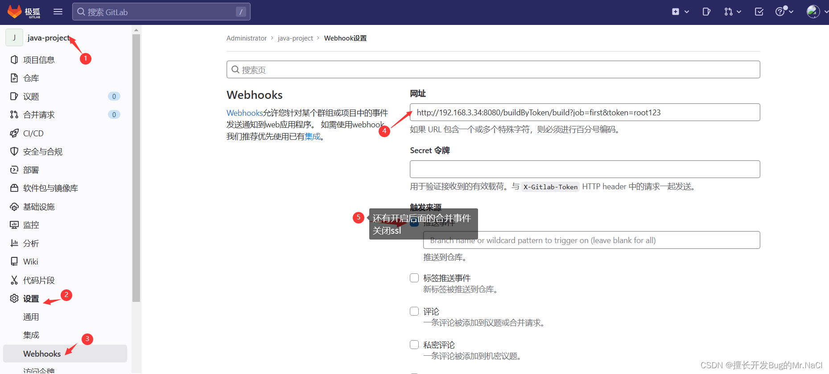Open 议题 issues in sidebar
Image resolution: width=829 pixels, height=374 pixels.
tap(65, 96)
